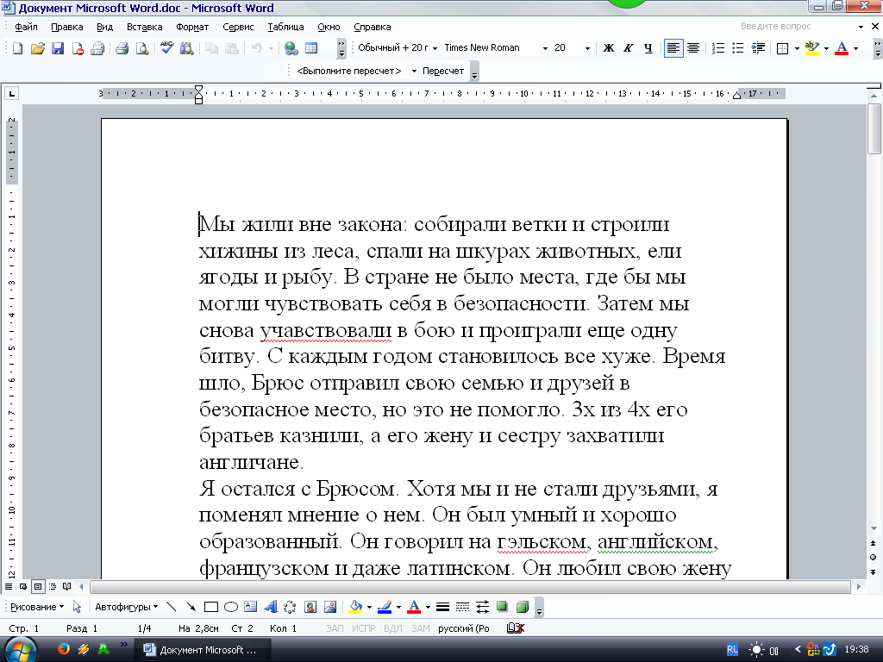
Task: Print the document with the printer icon
Action: coord(122,48)
